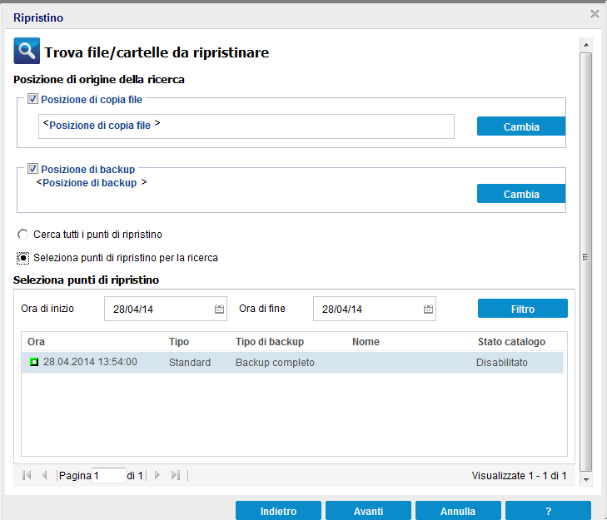
Task: Click the scrollbar up arrow
Action: click(x=586, y=45)
